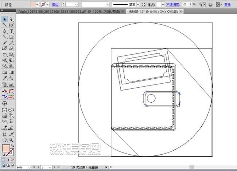This screenshot has height=171, width=237.
Task: Enable Draw Inside mode
Action: tap(12, 165)
